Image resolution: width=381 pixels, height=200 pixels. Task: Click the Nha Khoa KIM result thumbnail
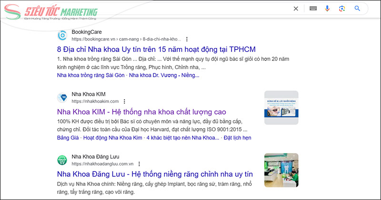pyautogui.click(x=281, y=110)
